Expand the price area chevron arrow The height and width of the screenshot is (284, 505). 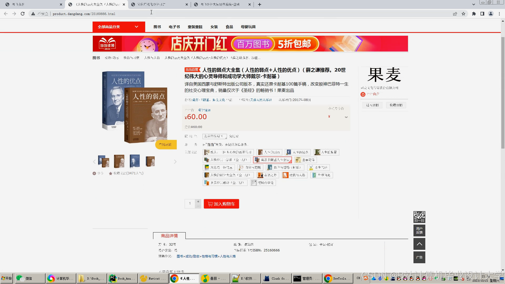pyautogui.click(x=346, y=117)
